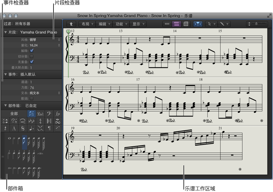
Task: Pick the triplet half note
Action: pos(9,155)
